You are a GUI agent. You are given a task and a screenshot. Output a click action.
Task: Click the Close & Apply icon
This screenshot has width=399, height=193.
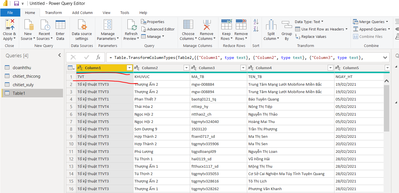pos(9,25)
